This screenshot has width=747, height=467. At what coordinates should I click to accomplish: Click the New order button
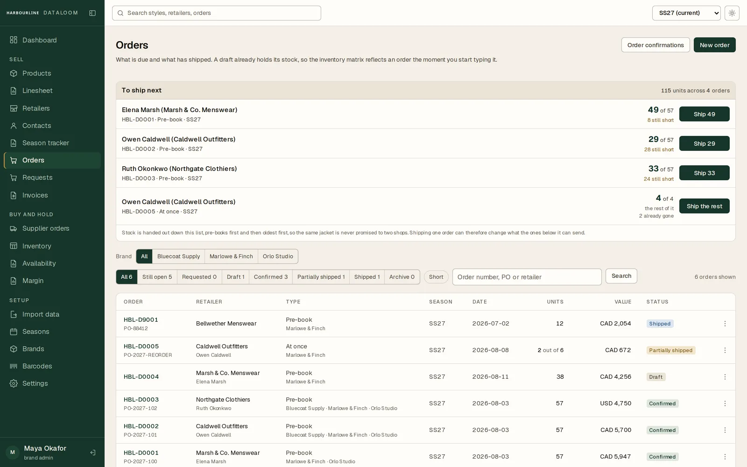pos(714,45)
